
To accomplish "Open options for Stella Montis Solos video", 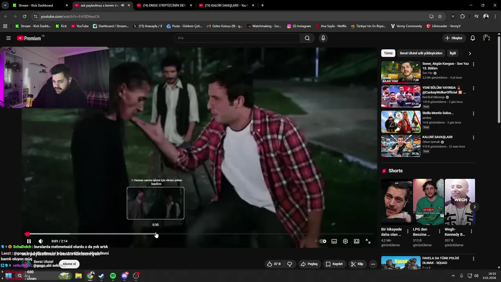I will 473,114.
